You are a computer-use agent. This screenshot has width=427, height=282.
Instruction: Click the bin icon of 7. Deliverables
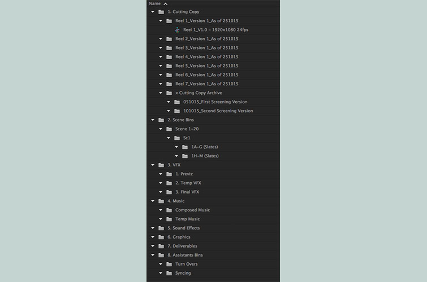pyautogui.click(x=161, y=246)
